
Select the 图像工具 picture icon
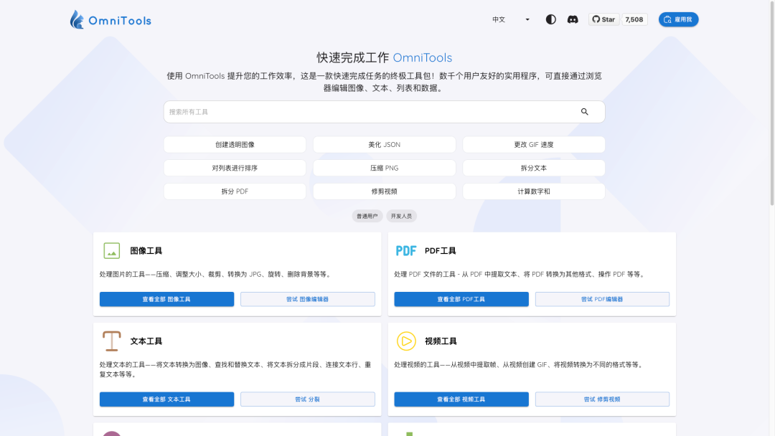pyautogui.click(x=112, y=250)
